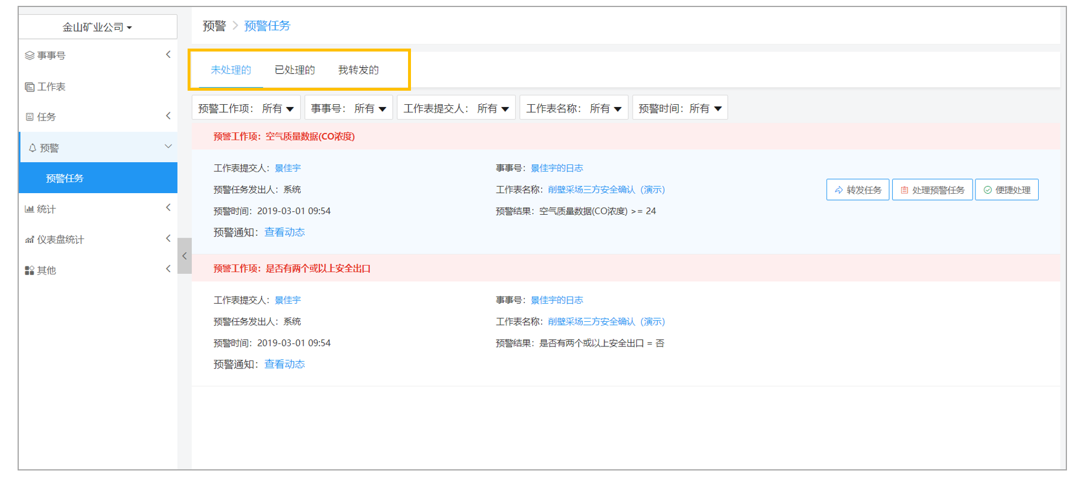Click 预警时间 2019-03-01 09:54 in CO浓度 alert
1074x481 pixels.
[272, 211]
